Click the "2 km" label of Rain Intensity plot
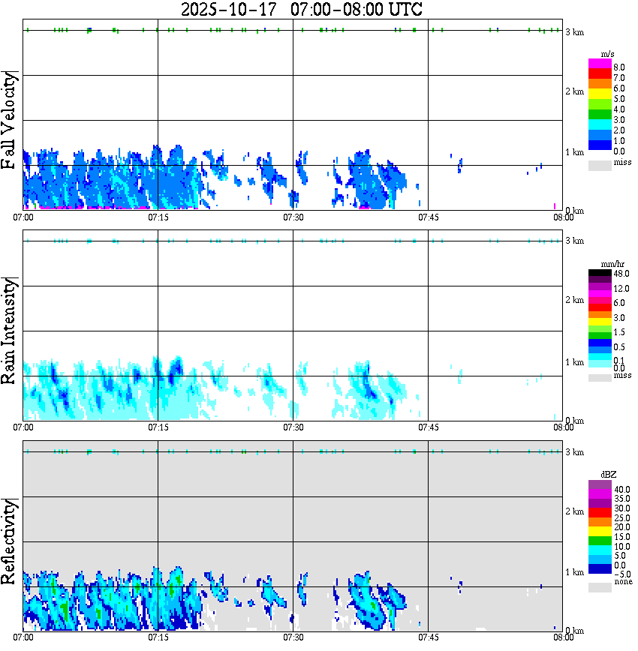 click(x=575, y=300)
